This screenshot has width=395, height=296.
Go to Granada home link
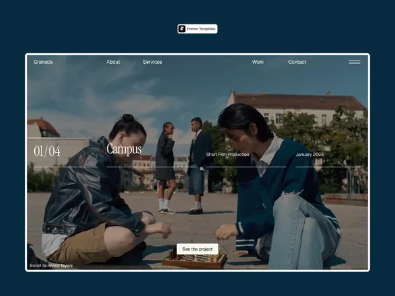(43, 62)
